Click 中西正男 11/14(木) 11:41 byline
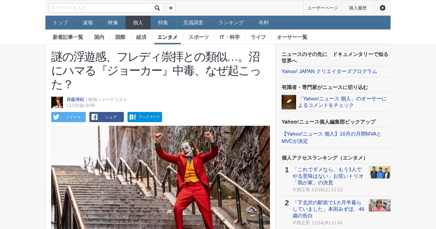The height and width of the screenshot is (229, 436). click(x=318, y=223)
